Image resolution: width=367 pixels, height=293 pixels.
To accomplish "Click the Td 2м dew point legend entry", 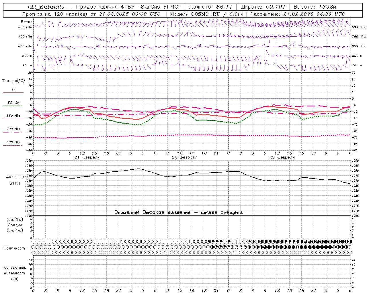I will (13, 102).
